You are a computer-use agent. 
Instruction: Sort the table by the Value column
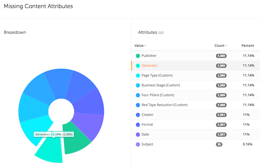[x=140, y=46]
